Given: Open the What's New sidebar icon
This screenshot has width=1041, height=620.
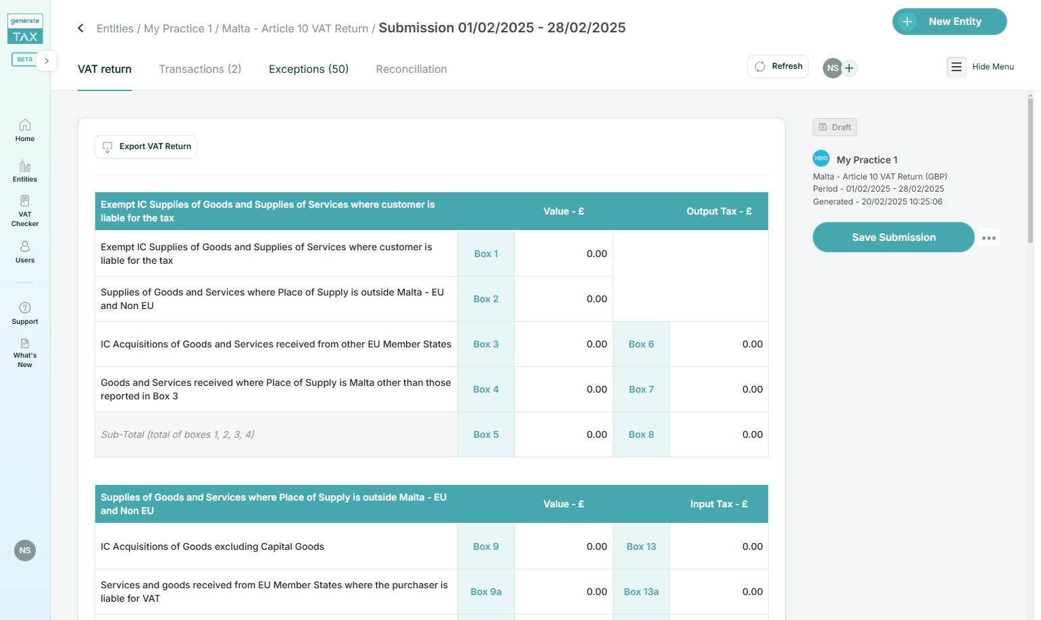Looking at the screenshot, I should click(x=25, y=353).
